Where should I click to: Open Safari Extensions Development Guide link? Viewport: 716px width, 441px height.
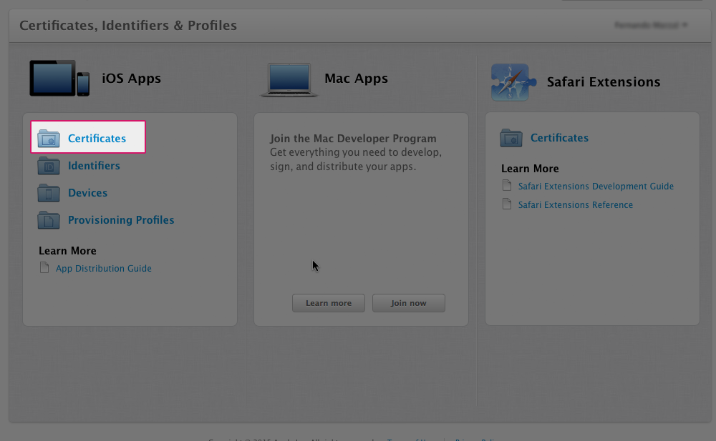pos(596,186)
